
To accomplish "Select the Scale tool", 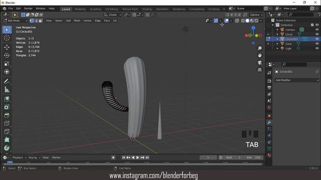I will tap(7, 63).
